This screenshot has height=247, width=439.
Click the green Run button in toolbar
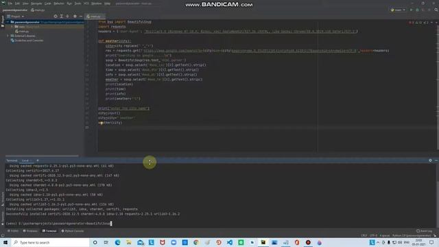pyautogui.click(x=412, y=10)
